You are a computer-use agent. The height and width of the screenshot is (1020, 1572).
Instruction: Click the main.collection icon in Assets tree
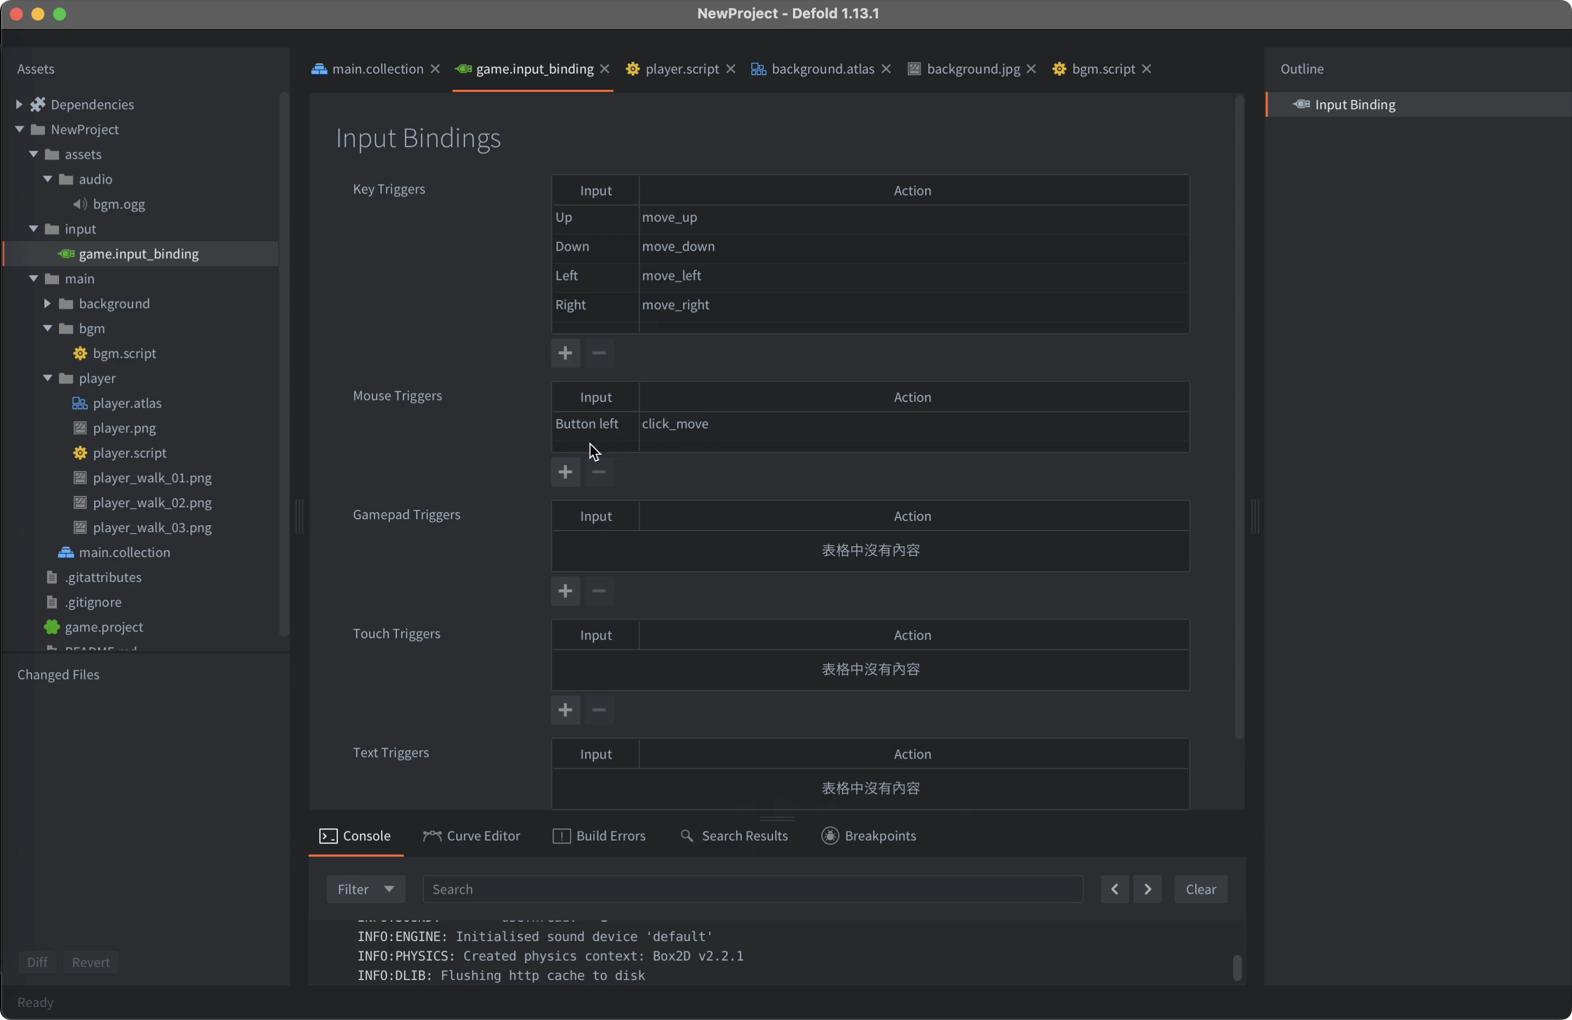coord(66,553)
